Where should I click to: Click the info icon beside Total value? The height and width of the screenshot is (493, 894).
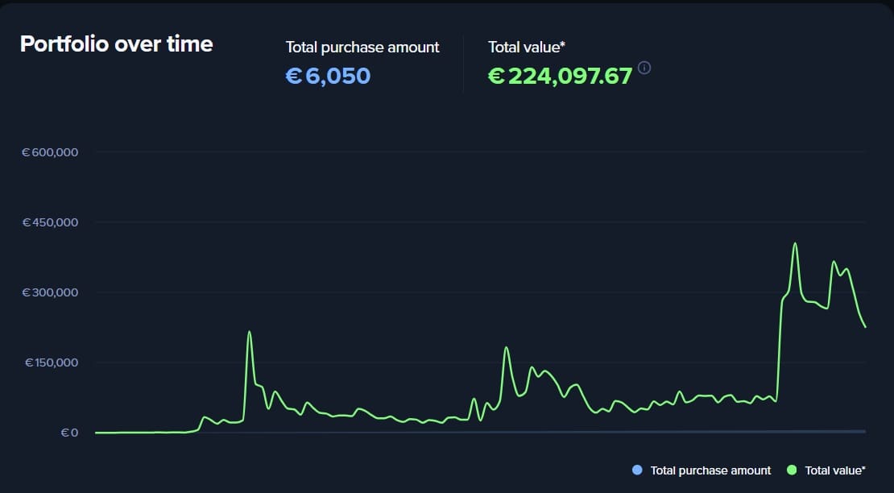[644, 68]
